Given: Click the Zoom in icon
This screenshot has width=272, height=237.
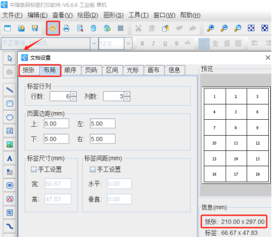Looking at the screenshot, I should [210, 28].
